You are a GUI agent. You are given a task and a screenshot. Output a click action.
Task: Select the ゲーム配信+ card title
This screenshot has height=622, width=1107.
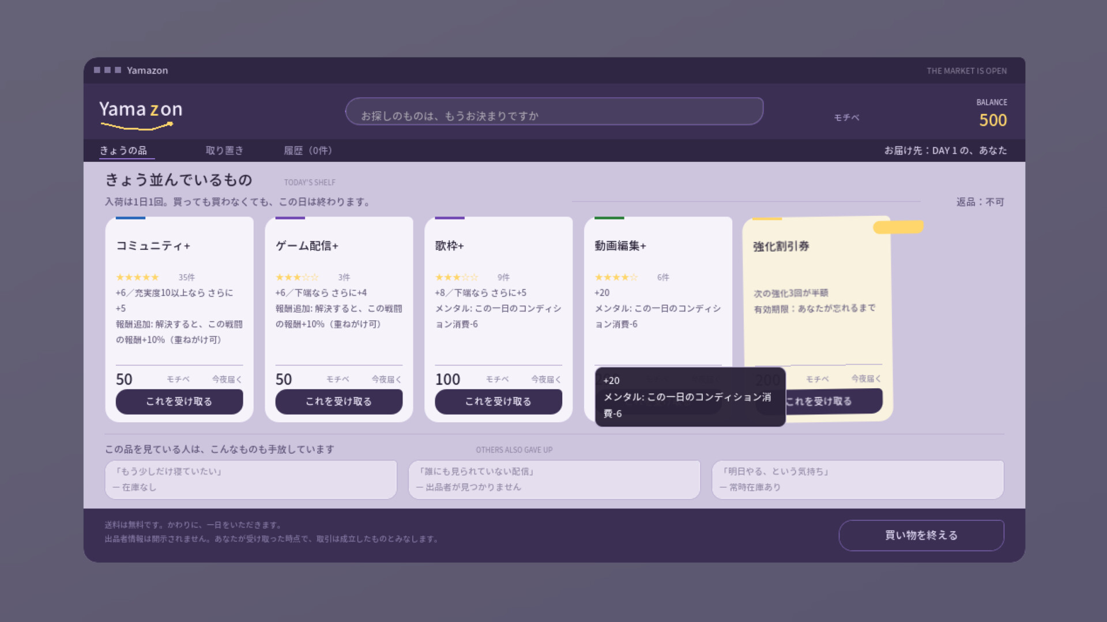click(x=307, y=246)
